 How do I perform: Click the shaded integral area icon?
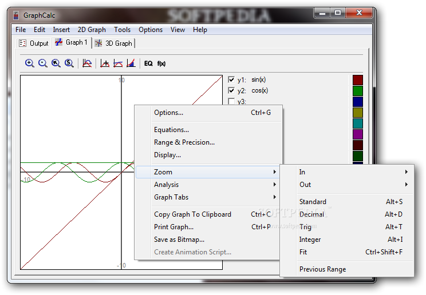[131, 63]
